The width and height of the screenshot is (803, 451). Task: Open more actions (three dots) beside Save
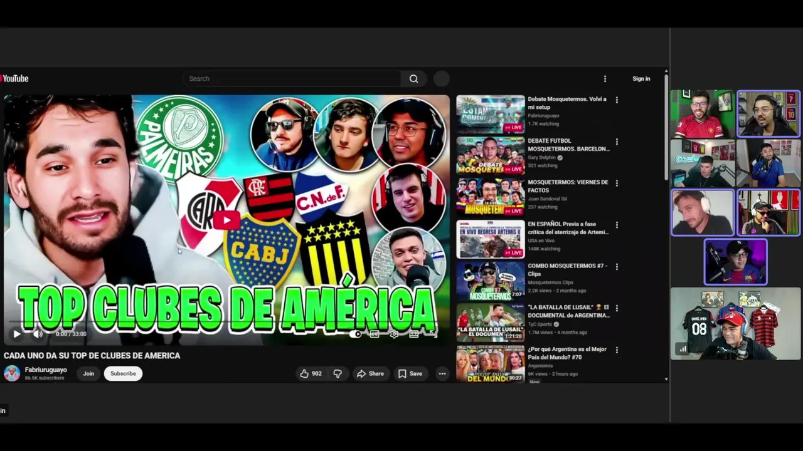[442, 373]
